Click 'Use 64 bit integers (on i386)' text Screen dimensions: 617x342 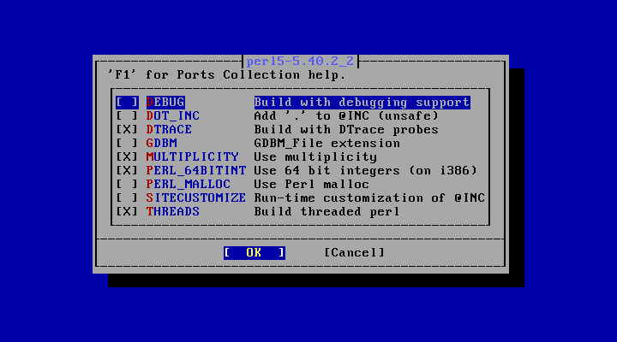coord(366,170)
